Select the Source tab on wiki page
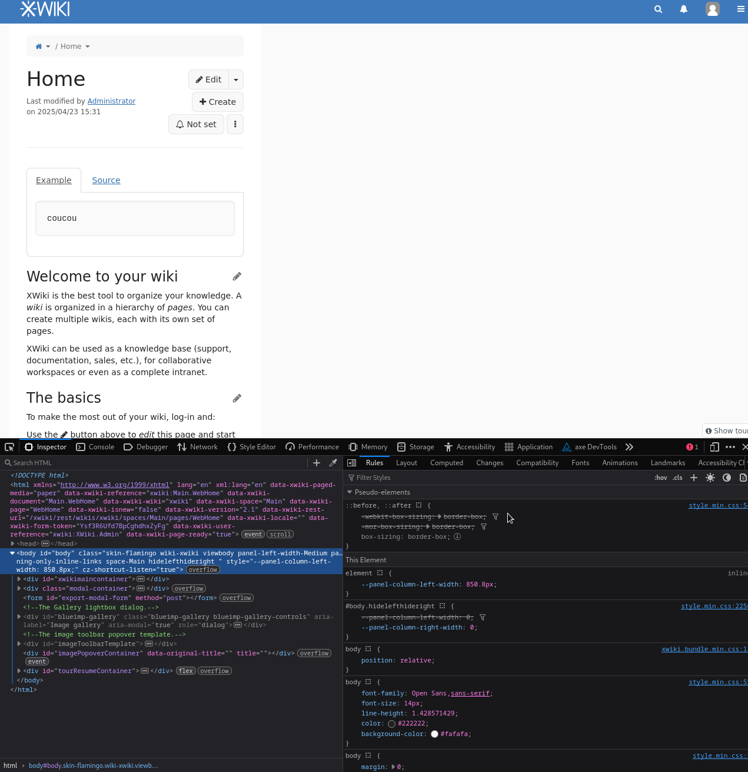 click(x=106, y=180)
